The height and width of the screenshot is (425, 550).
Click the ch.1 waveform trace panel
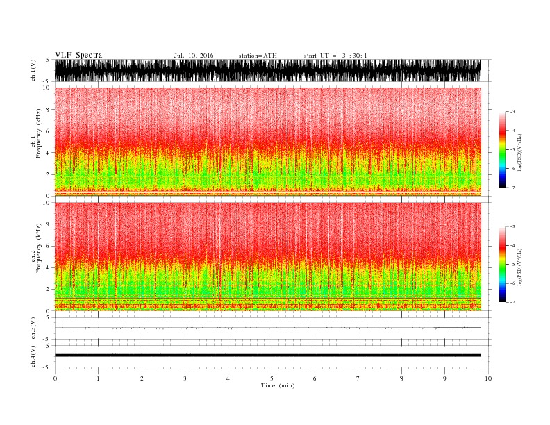pos(267,70)
